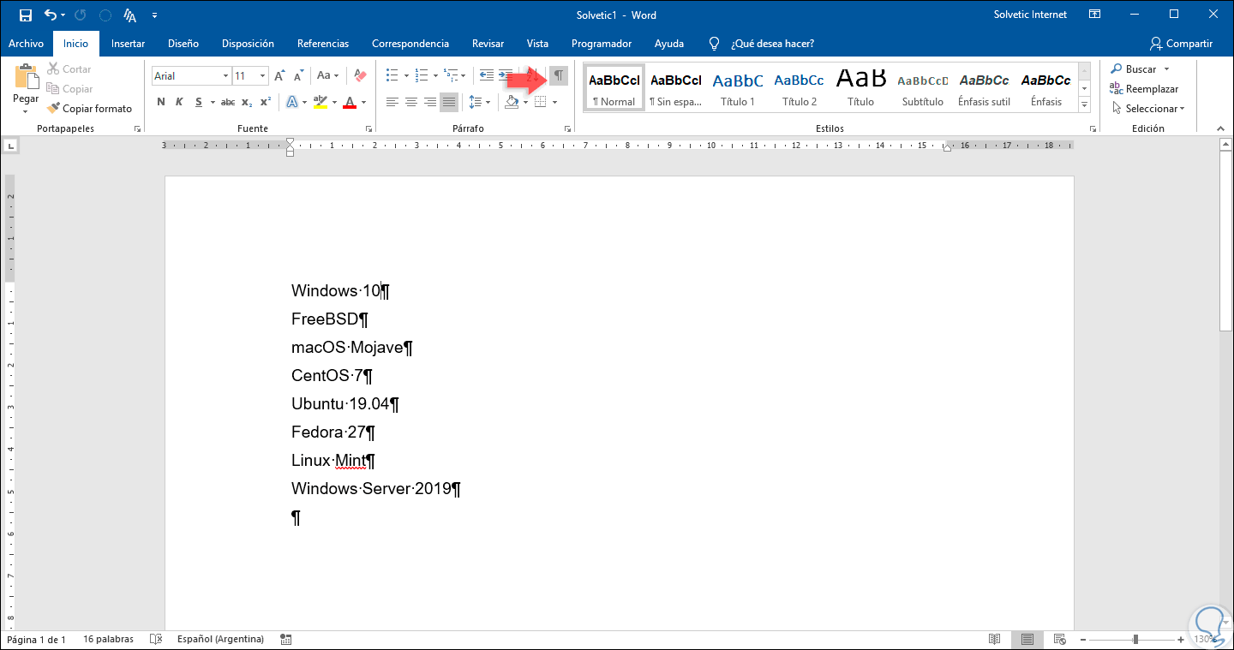The image size is (1234, 650).
Task: Click the word 'FreeBSD' in the document
Action: click(325, 319)
